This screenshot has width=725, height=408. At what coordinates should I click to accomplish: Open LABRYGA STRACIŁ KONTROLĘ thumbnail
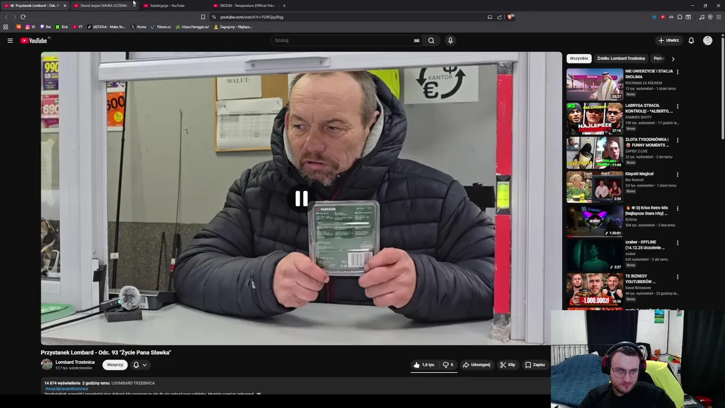(595, 118)
